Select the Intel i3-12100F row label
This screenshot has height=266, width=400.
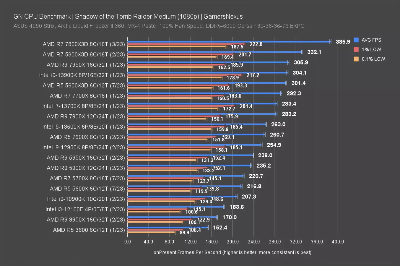click(85, 209)
